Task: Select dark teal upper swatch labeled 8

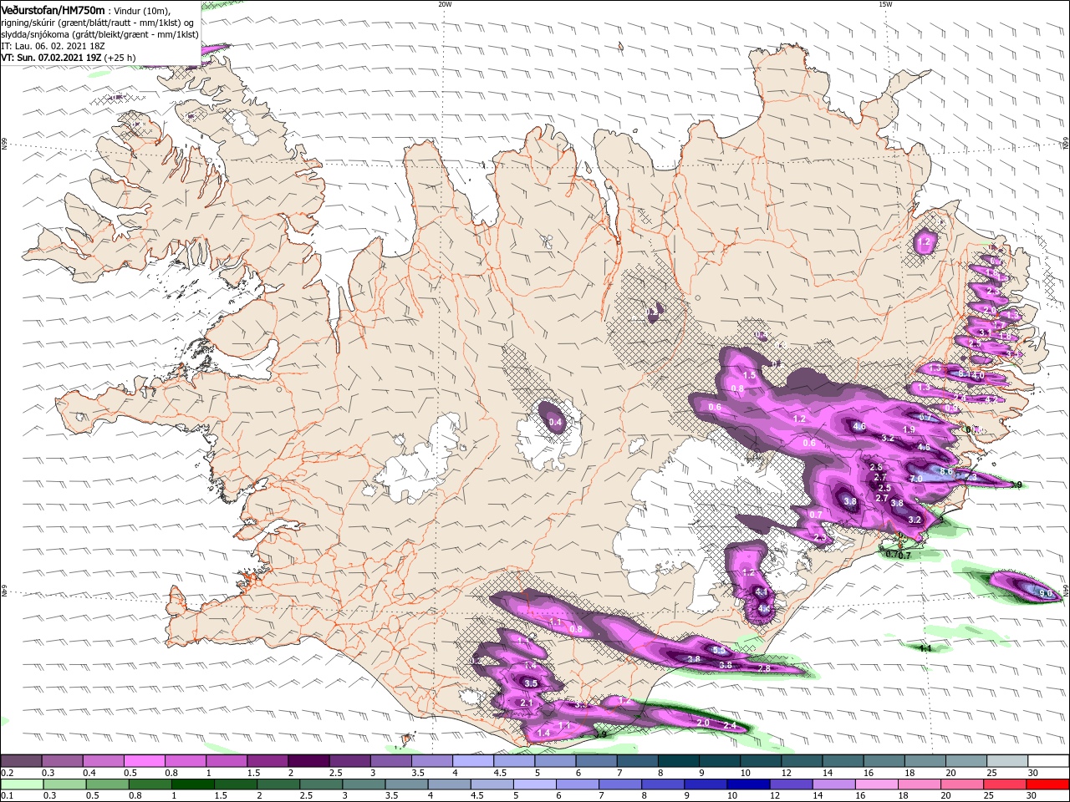Action: (x=678, y=761)
